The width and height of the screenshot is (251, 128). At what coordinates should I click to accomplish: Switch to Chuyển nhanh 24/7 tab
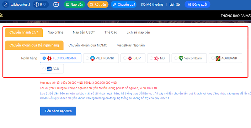(x=24, y=32)
